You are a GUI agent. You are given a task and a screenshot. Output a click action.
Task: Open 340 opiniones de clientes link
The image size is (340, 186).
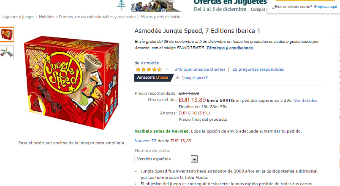[200, 69]
